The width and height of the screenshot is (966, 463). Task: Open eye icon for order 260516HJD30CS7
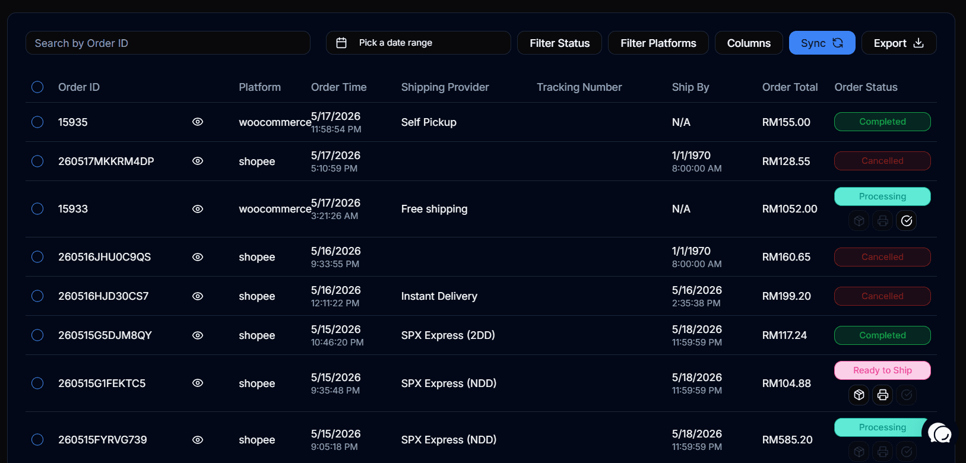pos(198,296)
